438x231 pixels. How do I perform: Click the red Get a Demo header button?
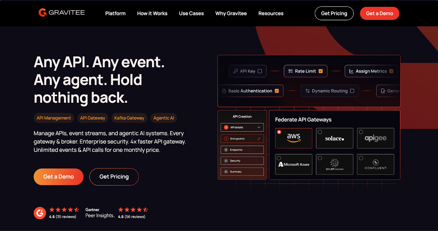[379, 13]
